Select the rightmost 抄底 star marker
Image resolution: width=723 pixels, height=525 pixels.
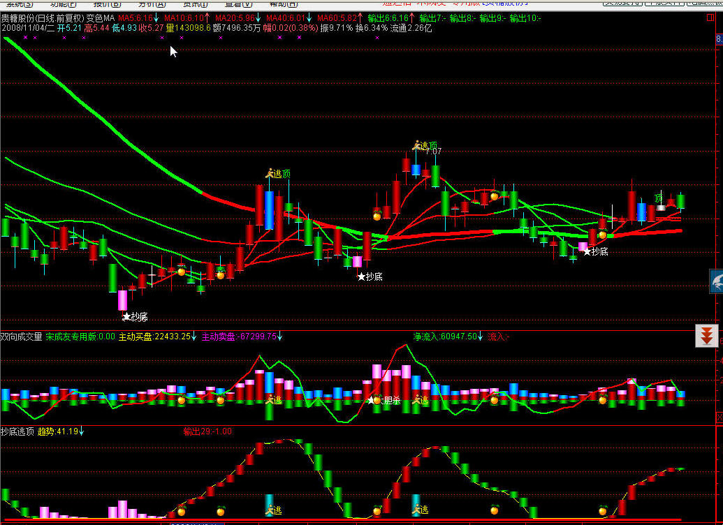595,251
